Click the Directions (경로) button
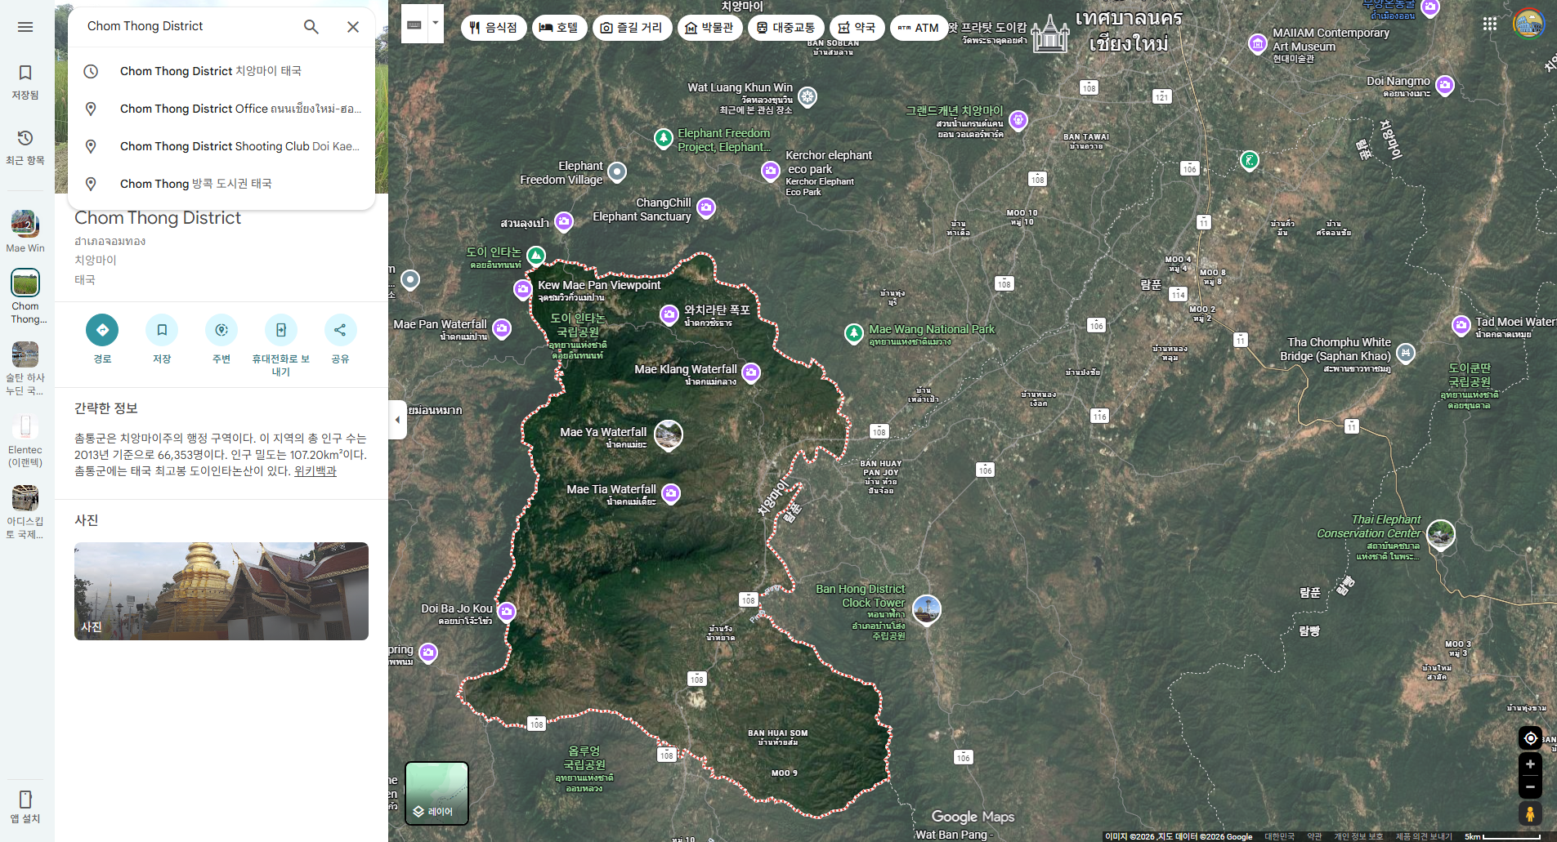 102,330
